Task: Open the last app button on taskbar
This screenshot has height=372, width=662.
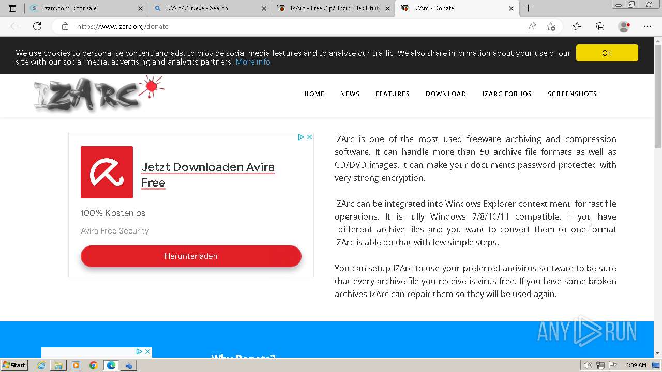Action: pyautogui.click(x=129, y=365)
